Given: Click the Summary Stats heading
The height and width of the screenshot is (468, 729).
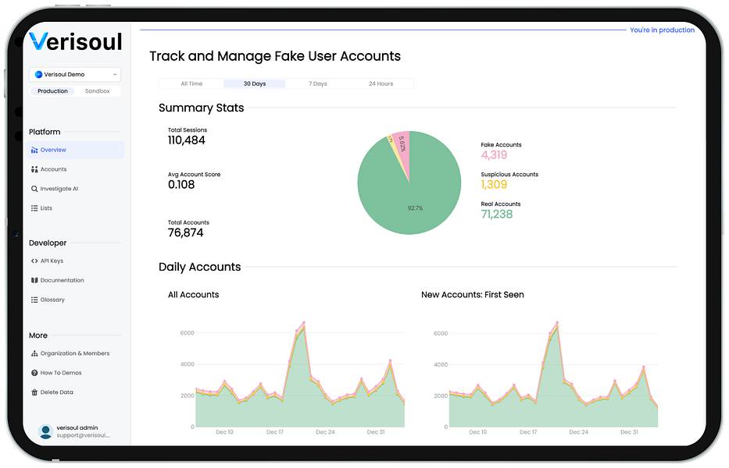Looking at the screenshot, I should point(202,108).
